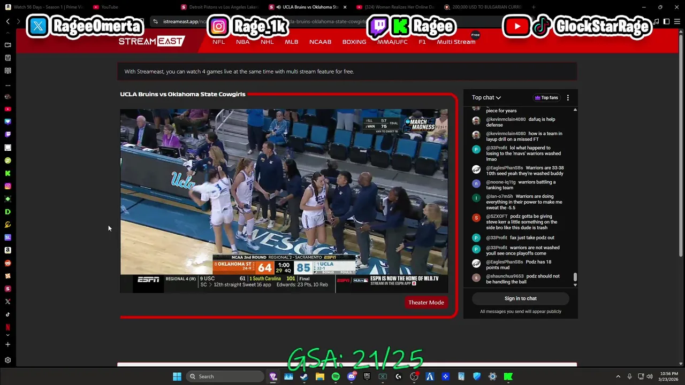Open the video camera sidebar icon

click(x=7, y=45)
